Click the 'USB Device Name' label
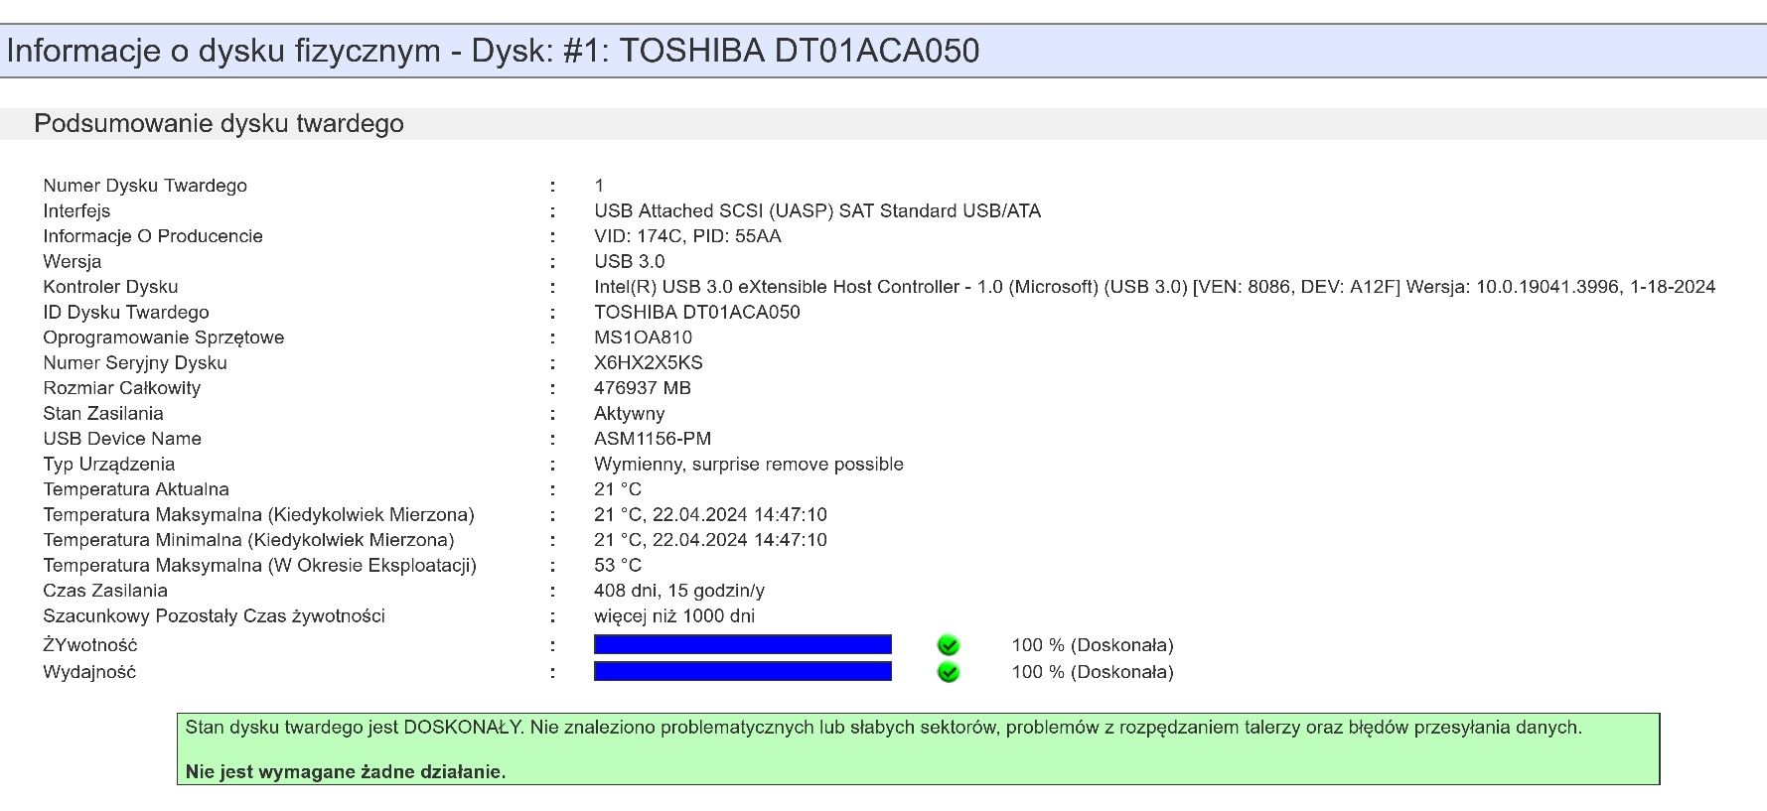The image size is (1767, 811). pos(122,439)
